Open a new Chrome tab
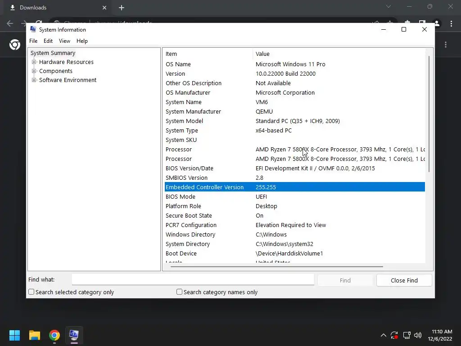Viewport: 461px width, 346px height. coord(122,8)
